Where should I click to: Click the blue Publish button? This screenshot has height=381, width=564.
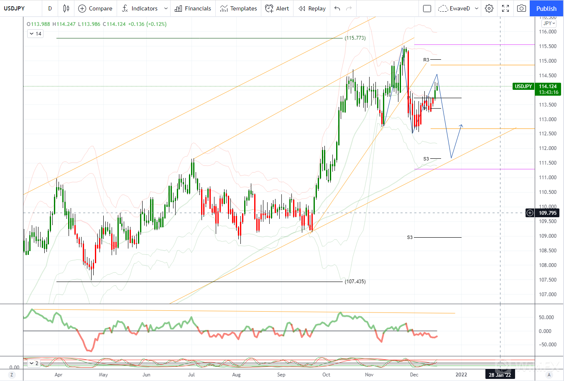[546, 8]
